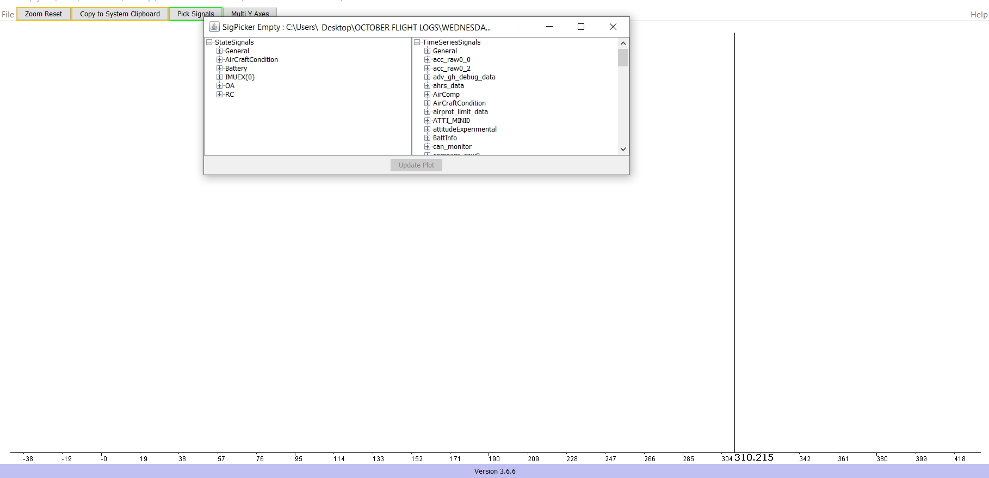
Task: Close the SigPicker window
Action: (x=613, y=27)
